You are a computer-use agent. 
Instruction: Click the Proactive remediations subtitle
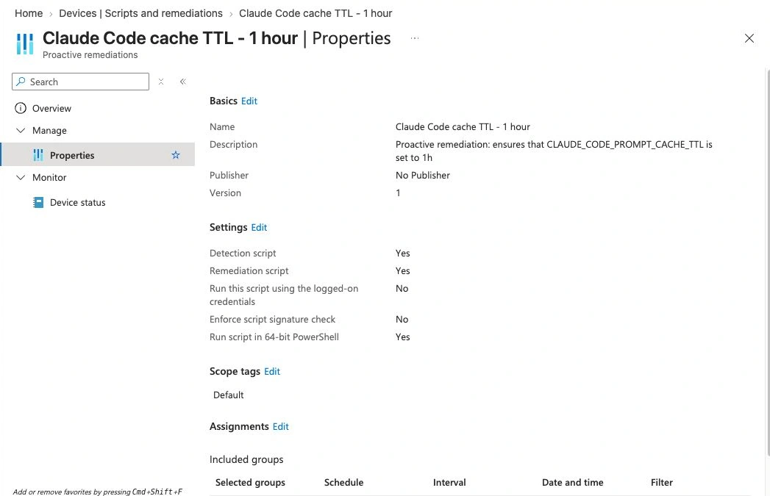pyautogui.click(x=90, y=55)
